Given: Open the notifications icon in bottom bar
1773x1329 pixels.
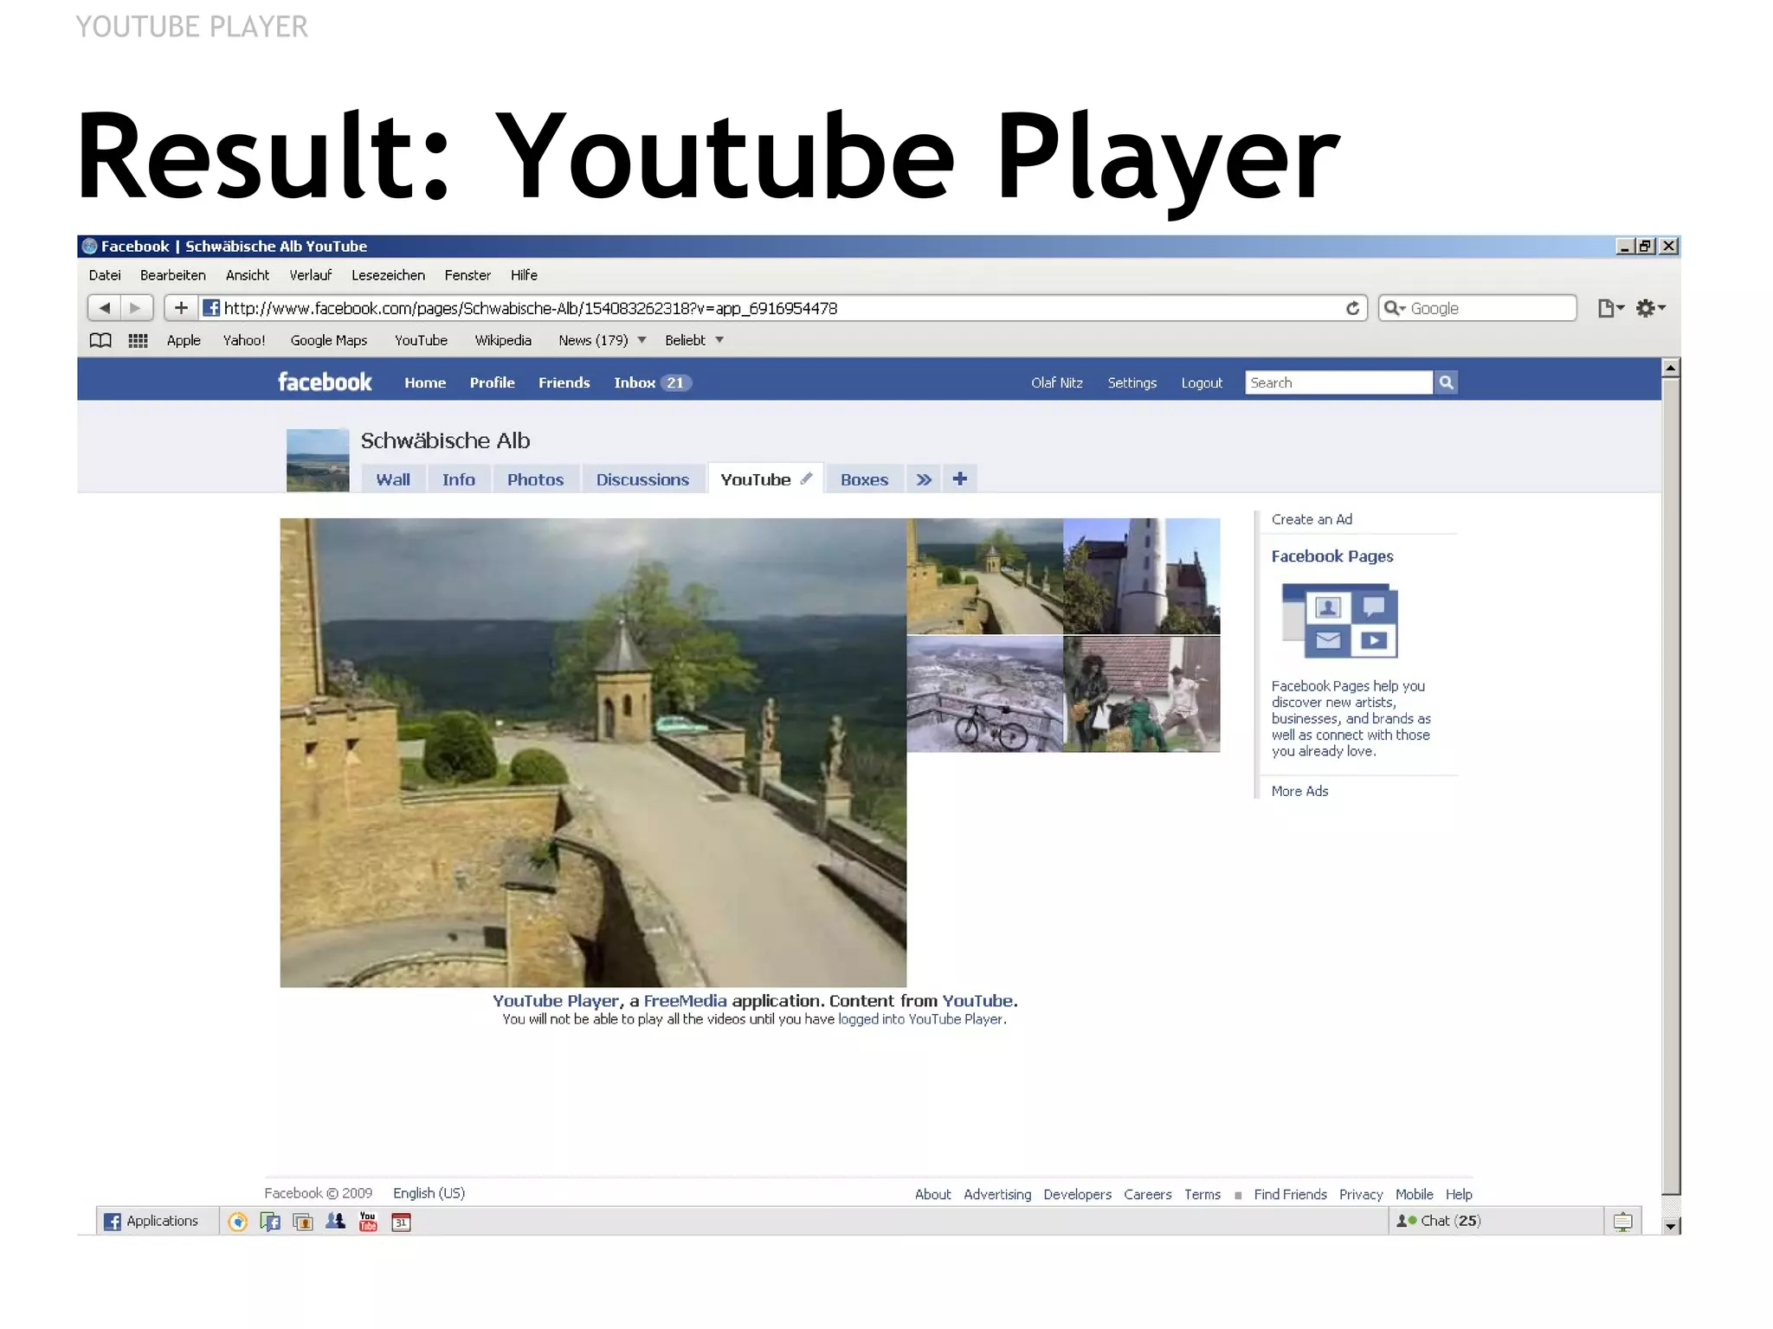Looking at the screenshot, I should point(1622,1222).
